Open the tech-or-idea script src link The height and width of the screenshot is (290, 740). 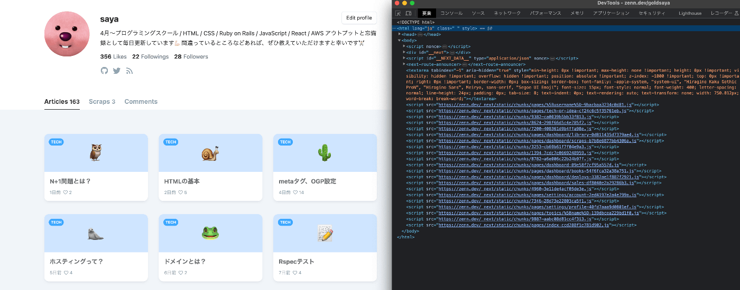click(532, 111)
